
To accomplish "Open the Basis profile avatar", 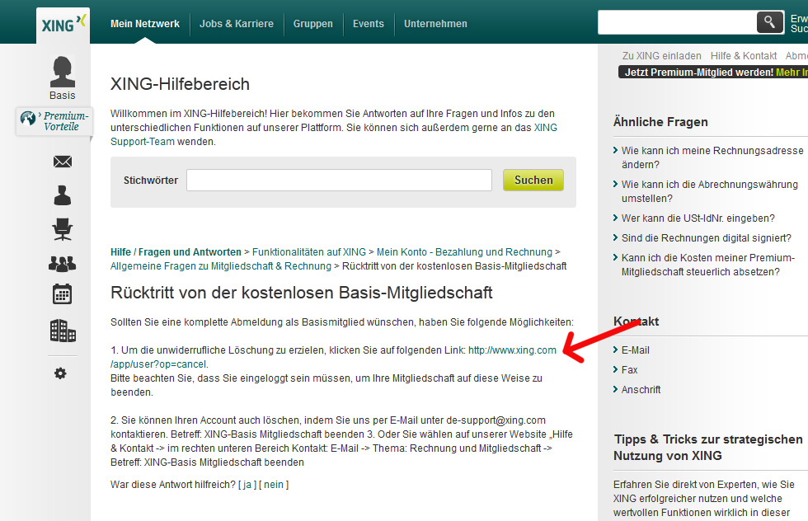I will (63, 73).
